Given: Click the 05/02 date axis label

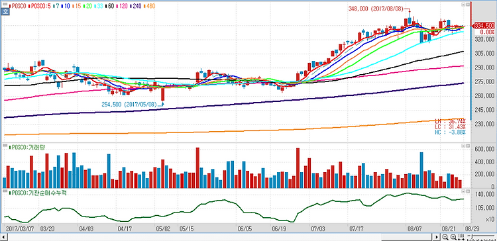Looking at the screenshot, I should [164, 228].
